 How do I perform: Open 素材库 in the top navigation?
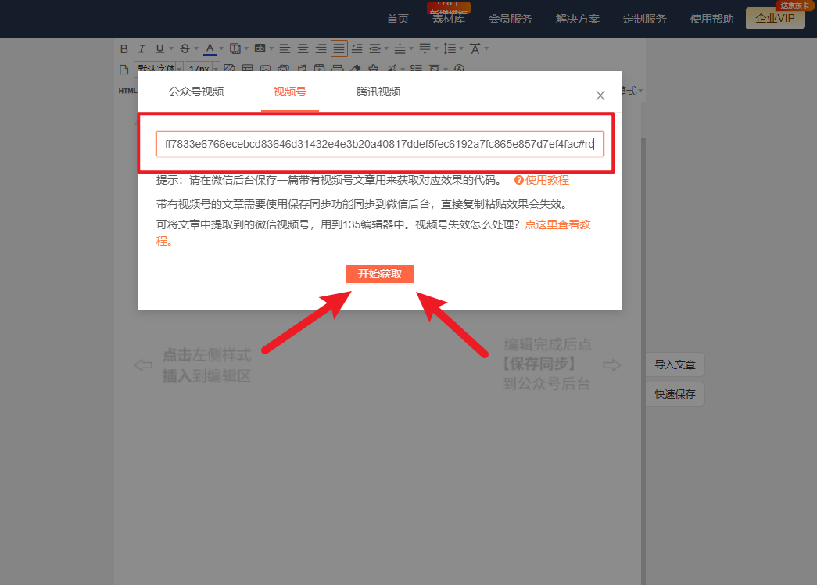pyautogui.click(x=449, y=19)
